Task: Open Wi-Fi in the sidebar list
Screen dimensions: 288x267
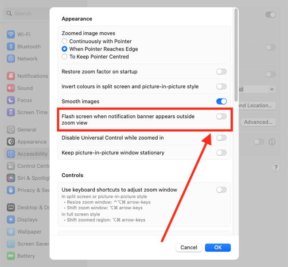Action: 24,35
